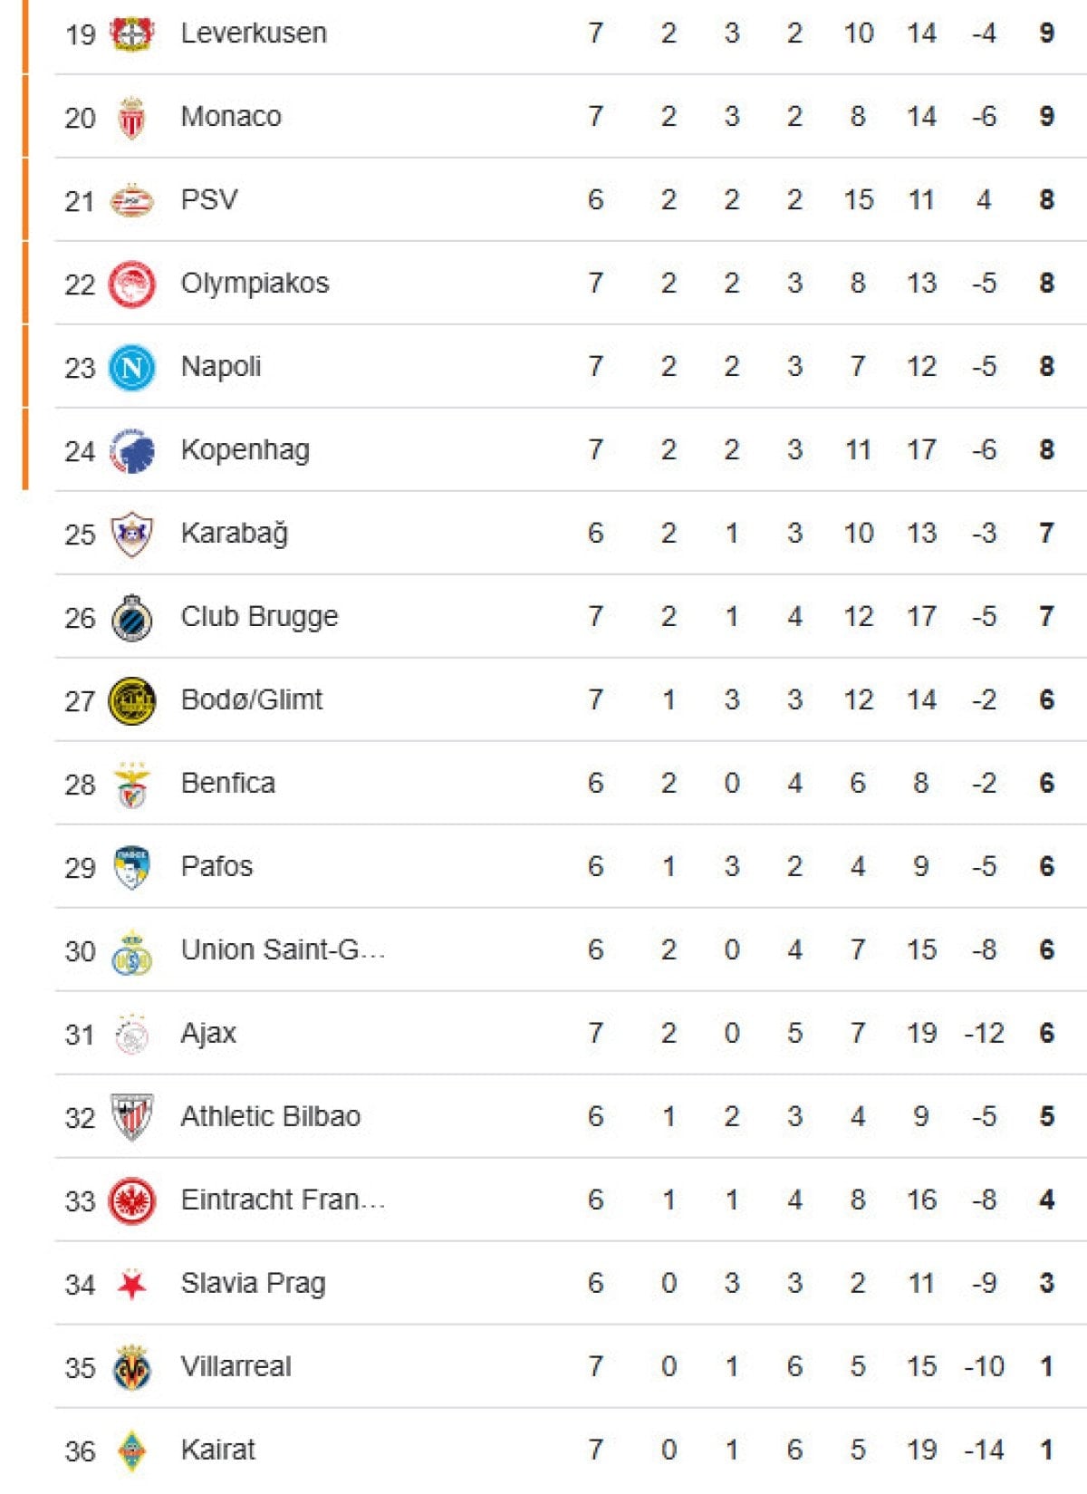The height and width of the screenshot is (1494, 1087).
Task: Click the Monaco club crest
Action: pyautogui.click(x=131, y=118)
